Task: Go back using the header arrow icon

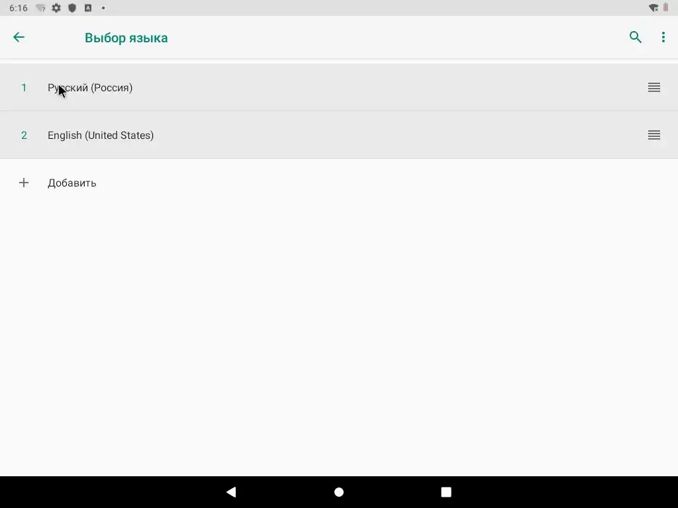Action: pyautogui.click(x=19, y=37)
